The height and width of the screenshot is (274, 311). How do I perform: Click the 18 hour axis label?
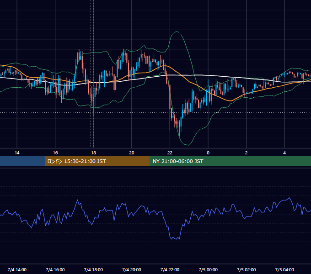(x=93, y=153)
